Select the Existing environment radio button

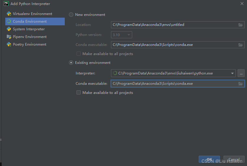71,63
